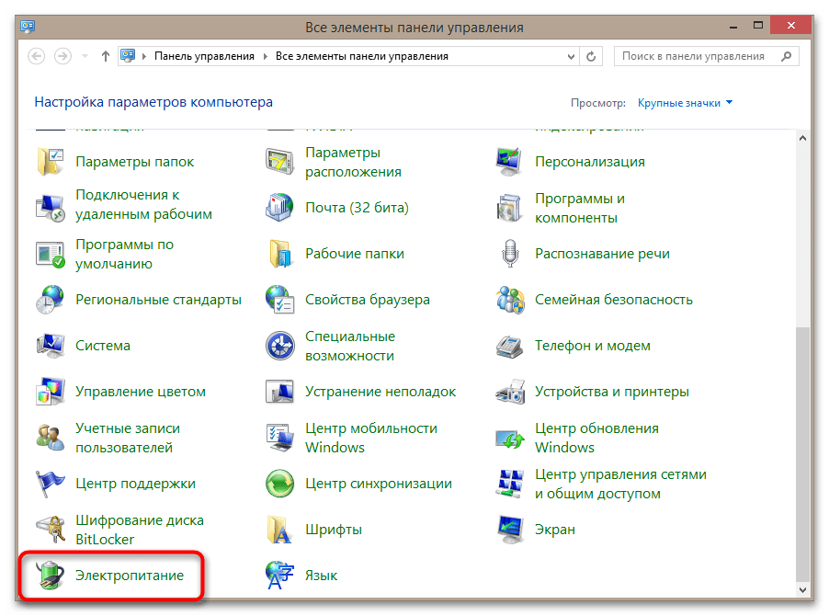Expand the address bar history dropdown arrow

coord(571,57)
